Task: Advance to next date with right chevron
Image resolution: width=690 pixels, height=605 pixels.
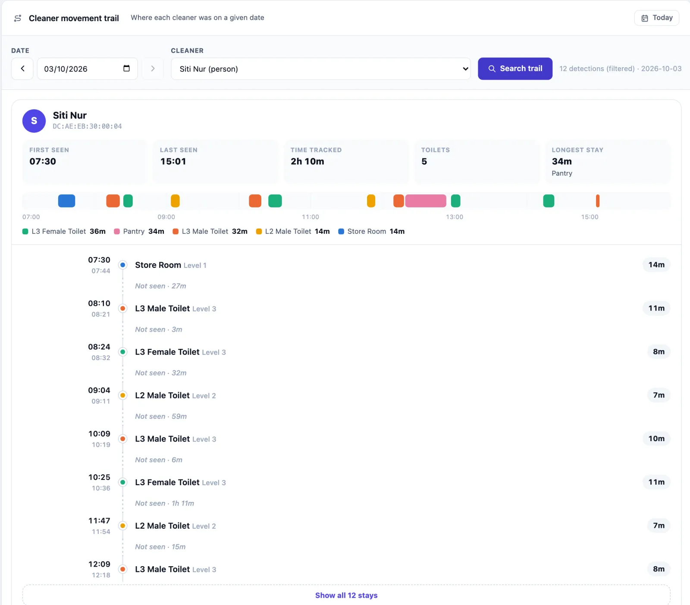Action: click(x=153, y=69)
